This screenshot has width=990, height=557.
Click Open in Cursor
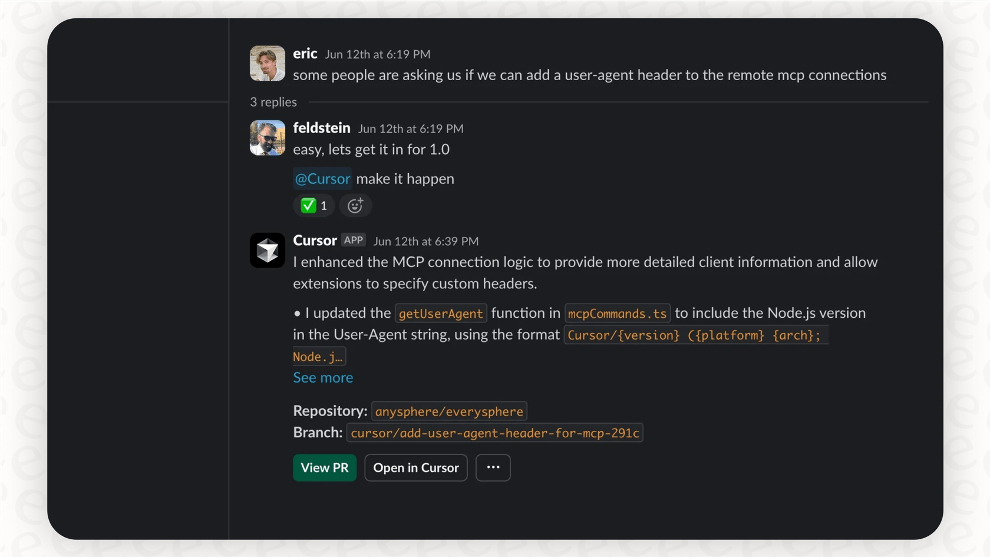[415, 467]
